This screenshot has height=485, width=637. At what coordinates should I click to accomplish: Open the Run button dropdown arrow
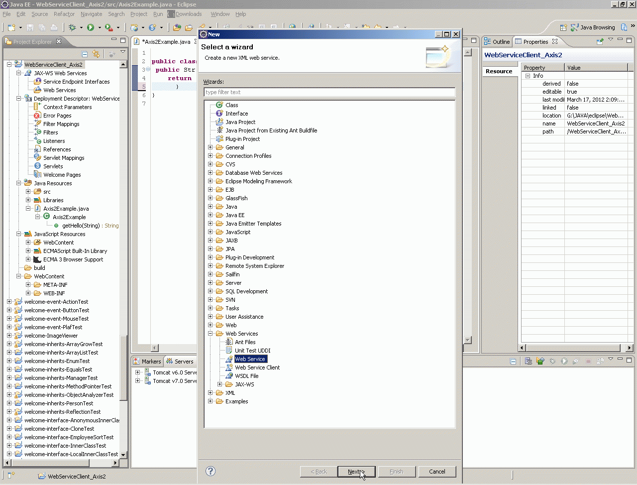[x=100, y=28]
